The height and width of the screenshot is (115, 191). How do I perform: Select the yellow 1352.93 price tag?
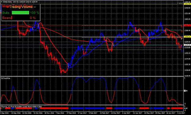coord(187,4)
